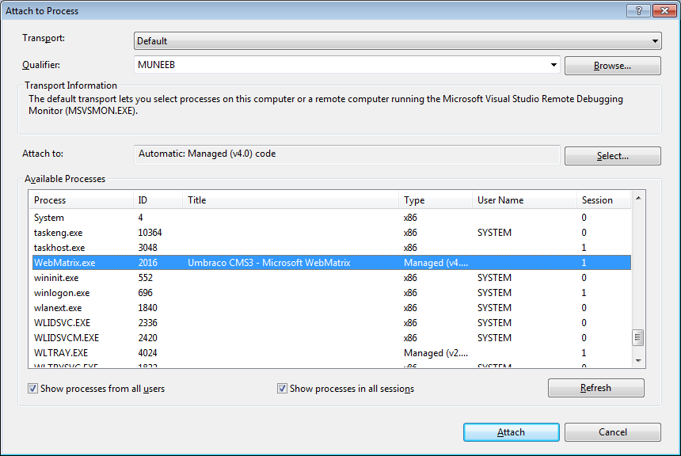Click the process list scroll down arrow
The width and height of the screenshot is (681, 456).
(x=638, y=360)
